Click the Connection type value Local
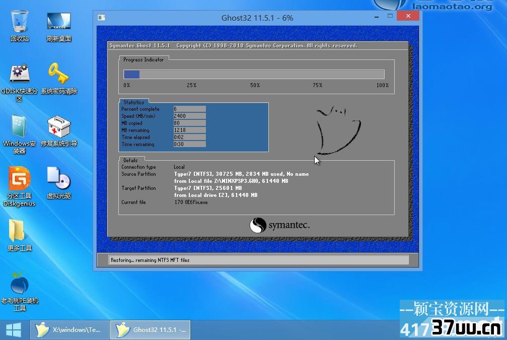The height and width of the screenshot is (340, 507). pyautogui.click(x=179, y=167)
